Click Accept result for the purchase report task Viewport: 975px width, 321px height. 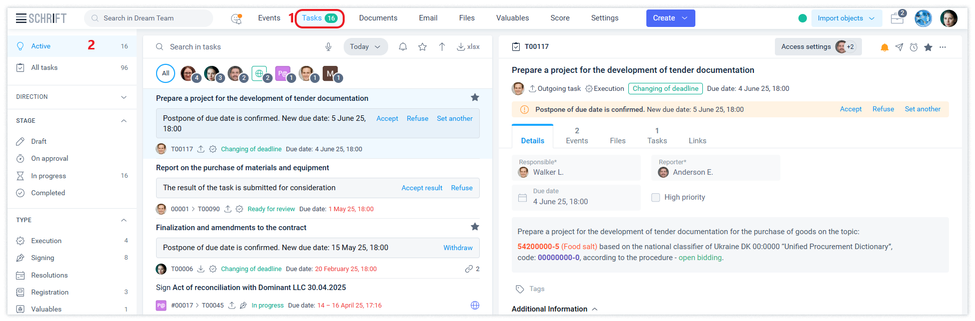pos(422,188)
